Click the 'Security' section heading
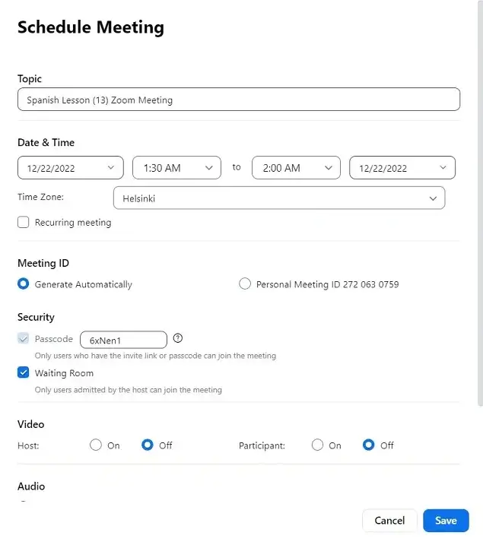The image size is (483, 545). click(36, 317)
